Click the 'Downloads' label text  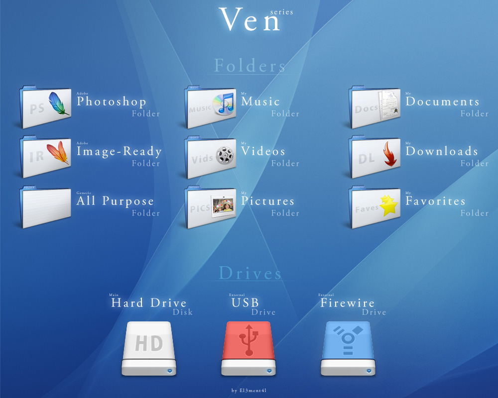tap(442, 151)
